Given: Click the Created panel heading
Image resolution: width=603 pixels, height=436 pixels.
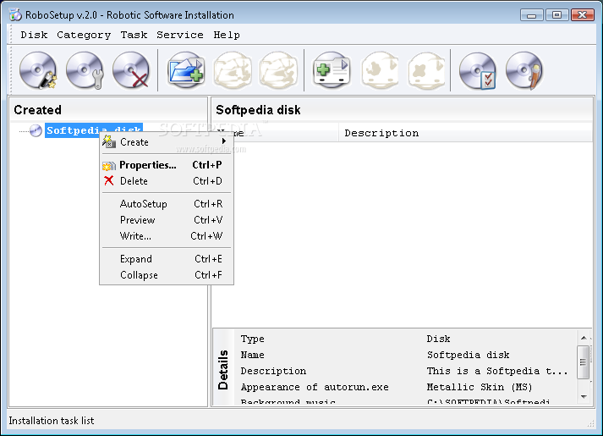Looking at the screenshot, I should 38,110.
